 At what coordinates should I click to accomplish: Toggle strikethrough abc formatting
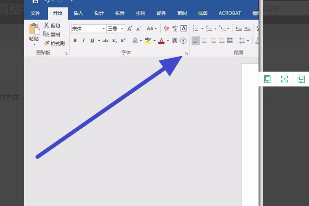click(x=106, y=40)
